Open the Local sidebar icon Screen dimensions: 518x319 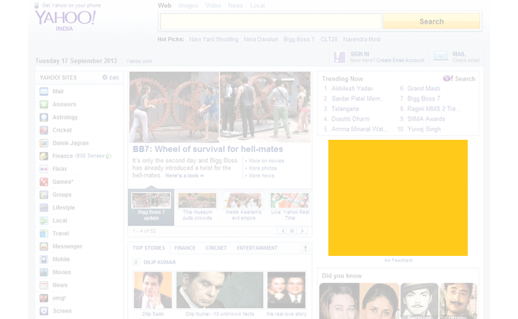click(x=44, y=221)
